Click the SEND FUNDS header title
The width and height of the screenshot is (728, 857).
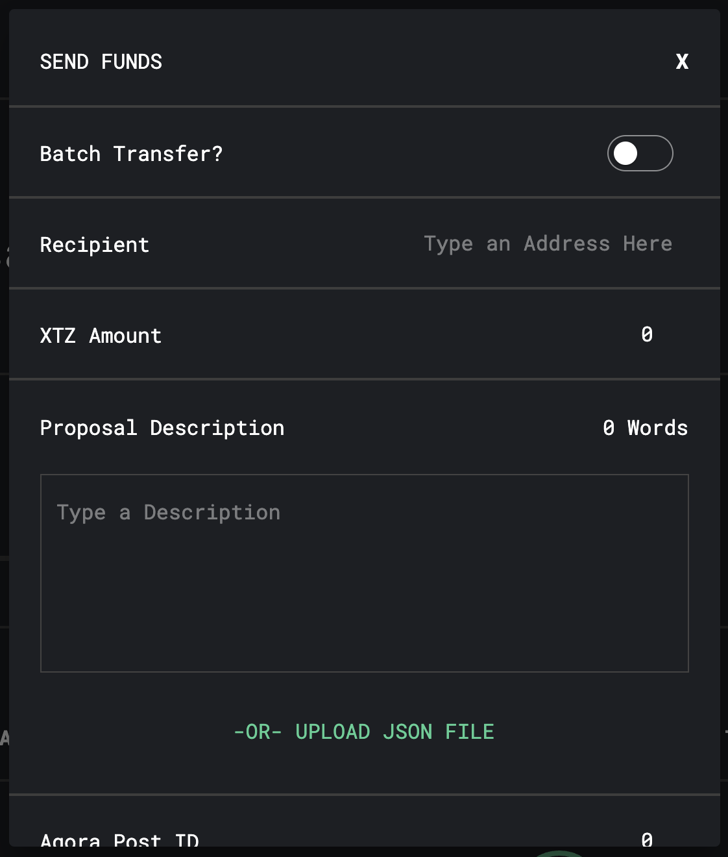point(101,62)
